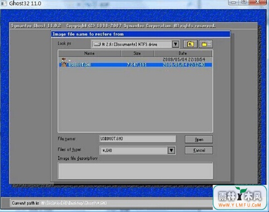Open the *.GHO file type combo box
This screenshot has width=269, height=212.
pyautogui.click(x=137, y=151)
